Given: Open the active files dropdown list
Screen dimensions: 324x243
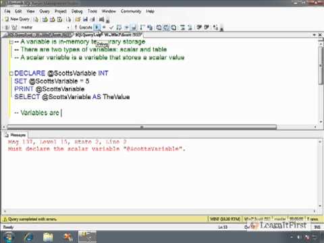Looking at the screenshot, I should [x=315, y=35].
